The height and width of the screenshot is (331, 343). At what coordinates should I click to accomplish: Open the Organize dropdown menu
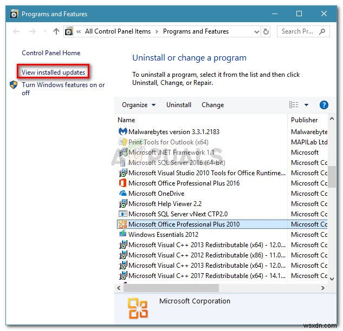[139, 105]
